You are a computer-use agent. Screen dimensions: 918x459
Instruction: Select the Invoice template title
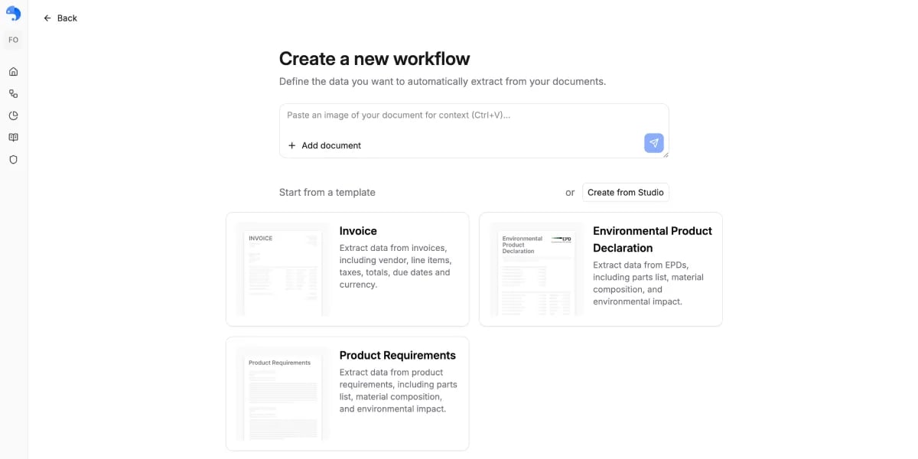(358, 231)
